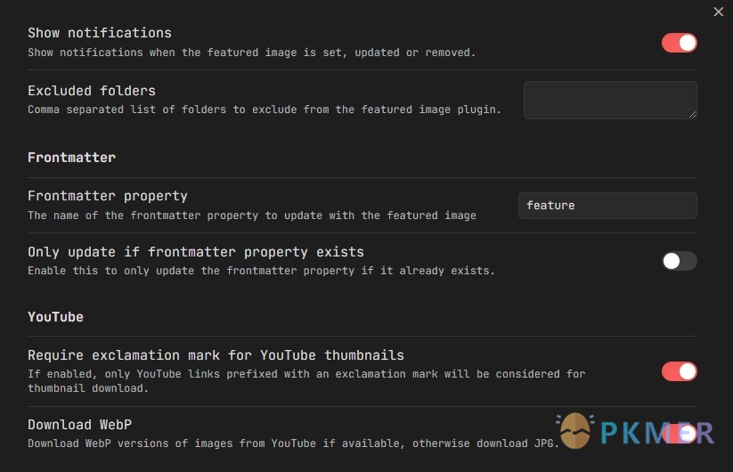
Task: Click the 'Require exclamation mark for YouTube thumbnails' title
Action: click(216, 355)
